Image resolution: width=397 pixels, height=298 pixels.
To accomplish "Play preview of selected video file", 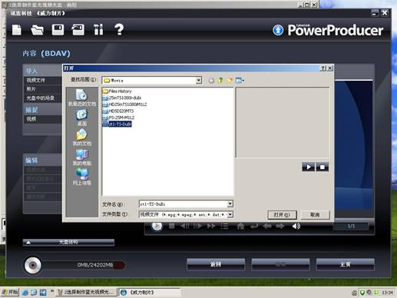I will point(309,167).
